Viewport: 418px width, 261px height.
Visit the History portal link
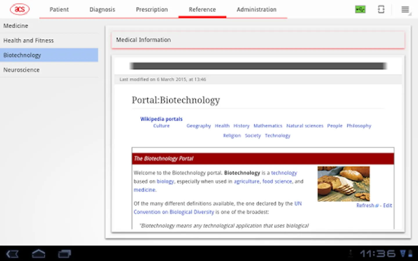point(242,126)
